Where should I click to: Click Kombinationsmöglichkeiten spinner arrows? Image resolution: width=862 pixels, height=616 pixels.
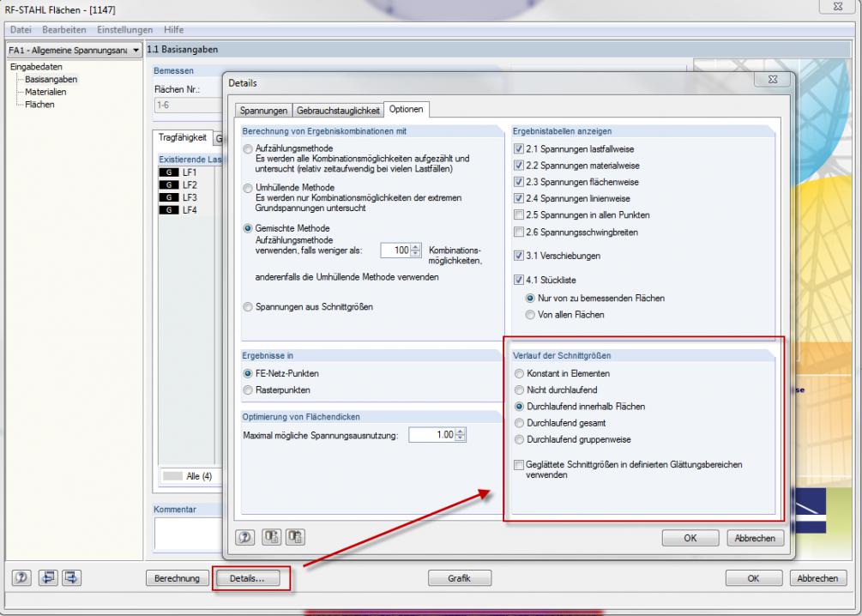[x=416, y=251]
